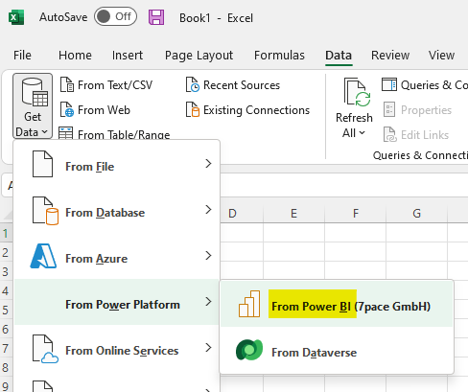Select column F header

356,214
